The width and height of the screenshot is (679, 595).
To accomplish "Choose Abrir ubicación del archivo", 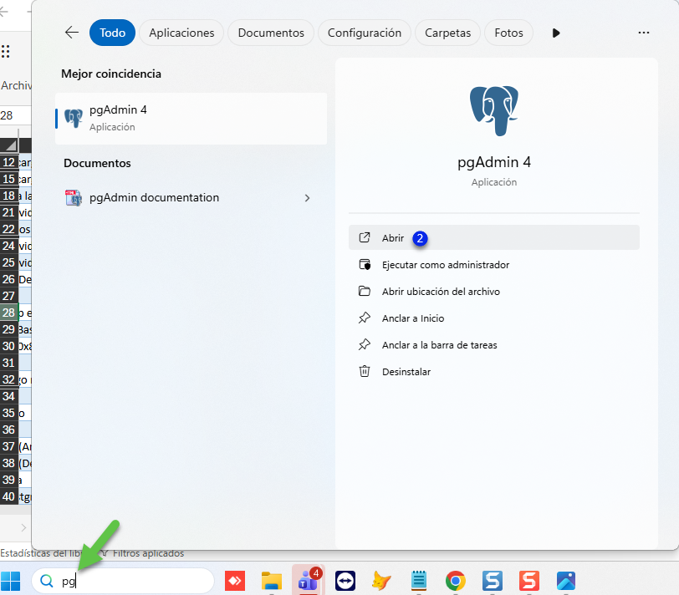I will [x=493, y=291].
